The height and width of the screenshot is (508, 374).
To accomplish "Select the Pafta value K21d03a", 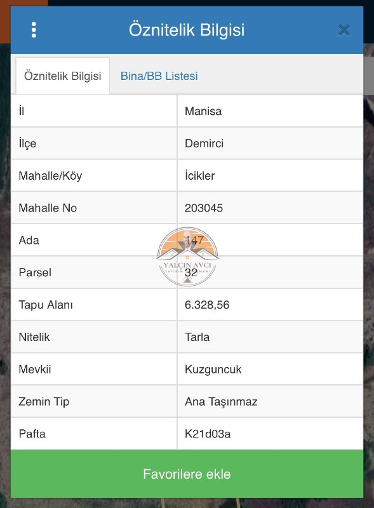I will click(208, 434).
